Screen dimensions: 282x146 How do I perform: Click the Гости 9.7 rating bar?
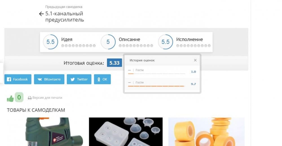(x=156, y=86)
